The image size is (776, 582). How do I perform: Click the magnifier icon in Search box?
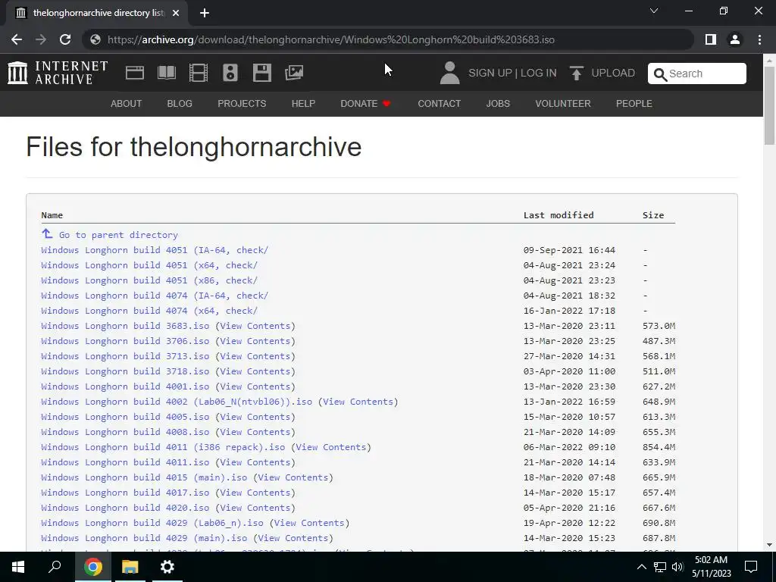pos(660,74)
